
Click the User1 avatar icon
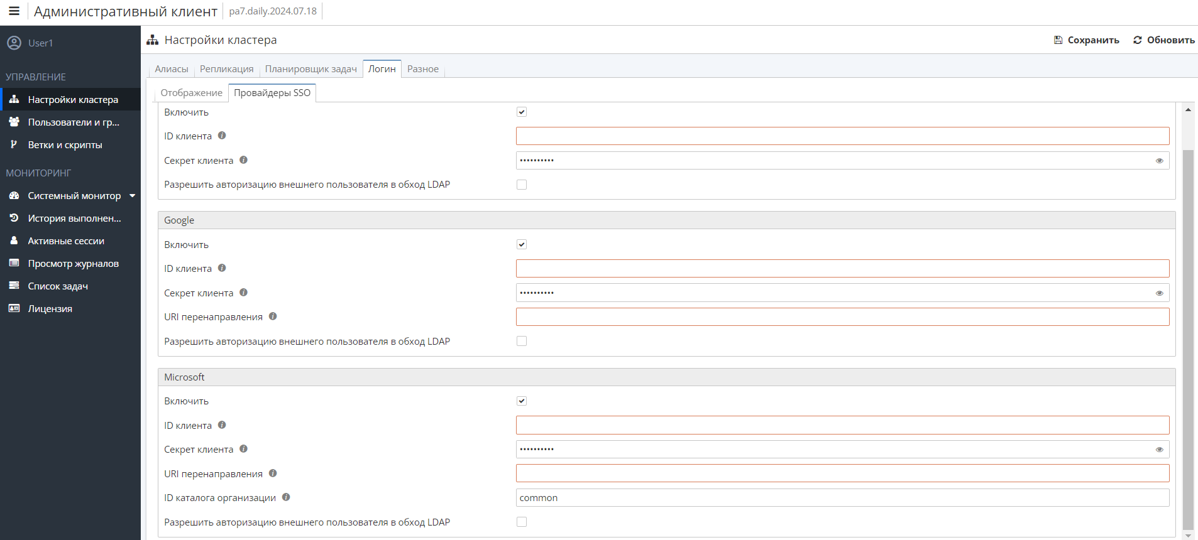point(14,43)
